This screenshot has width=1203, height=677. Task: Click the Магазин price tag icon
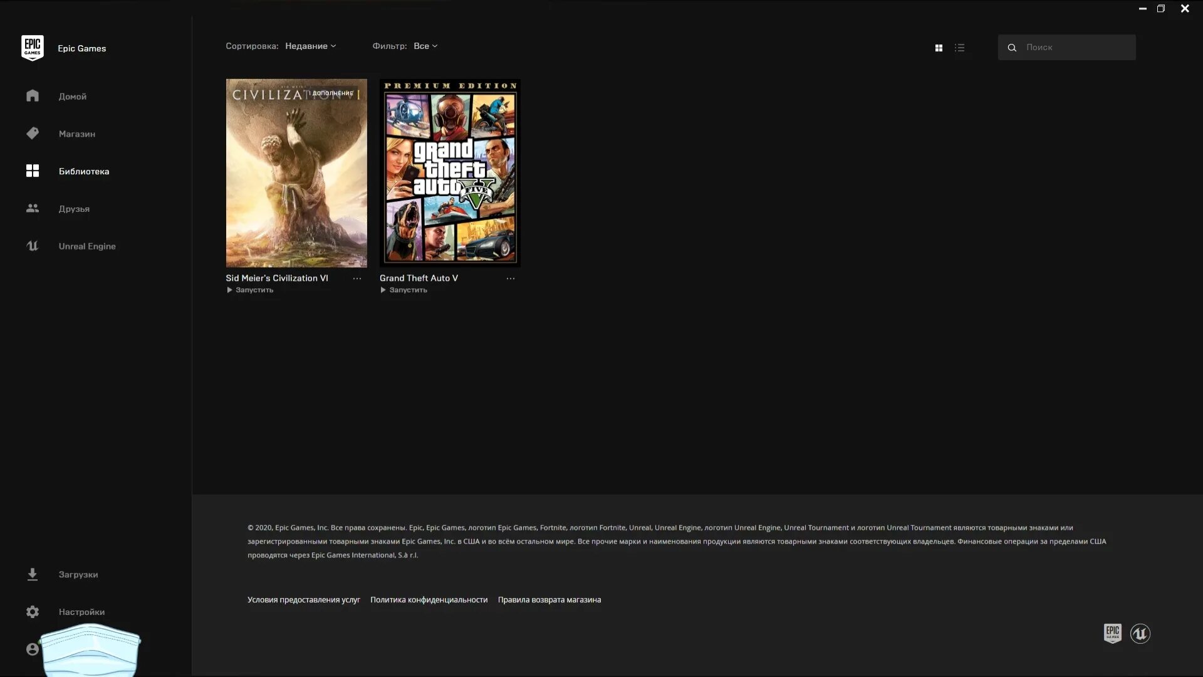click(x=33, y=133)
